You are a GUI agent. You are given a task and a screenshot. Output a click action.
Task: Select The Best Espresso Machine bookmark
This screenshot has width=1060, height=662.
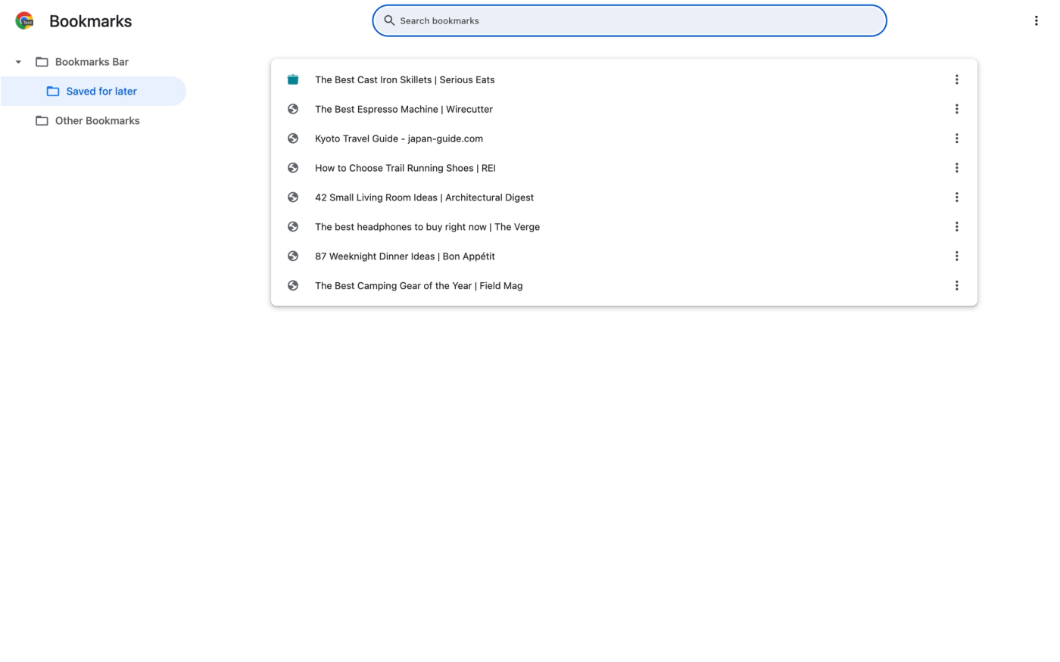click(624, 109)
